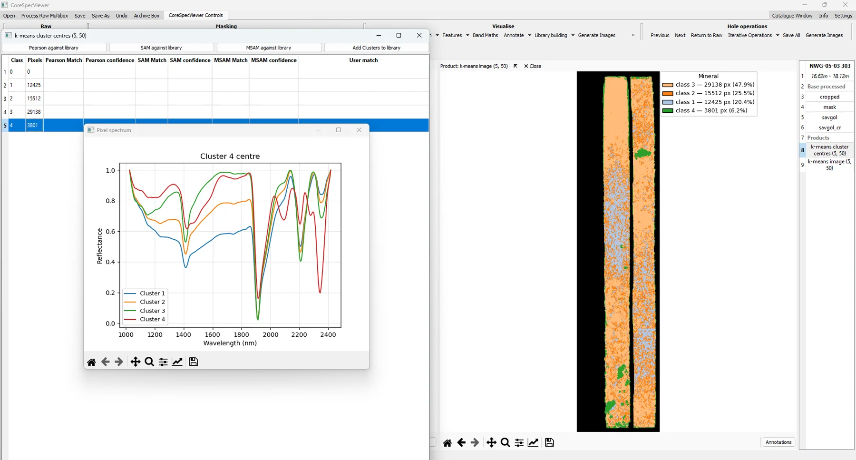The height and width of the screenshot is (460, 856).
Task: Select pan tool below the k-means image
Action: 492,443
